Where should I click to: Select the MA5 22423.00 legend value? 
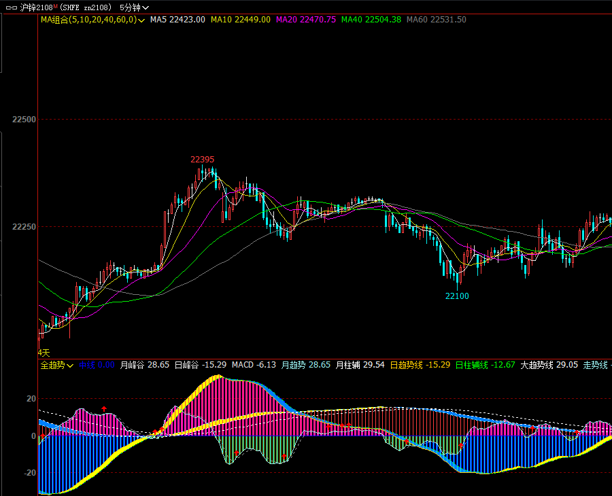pos(177,20)
